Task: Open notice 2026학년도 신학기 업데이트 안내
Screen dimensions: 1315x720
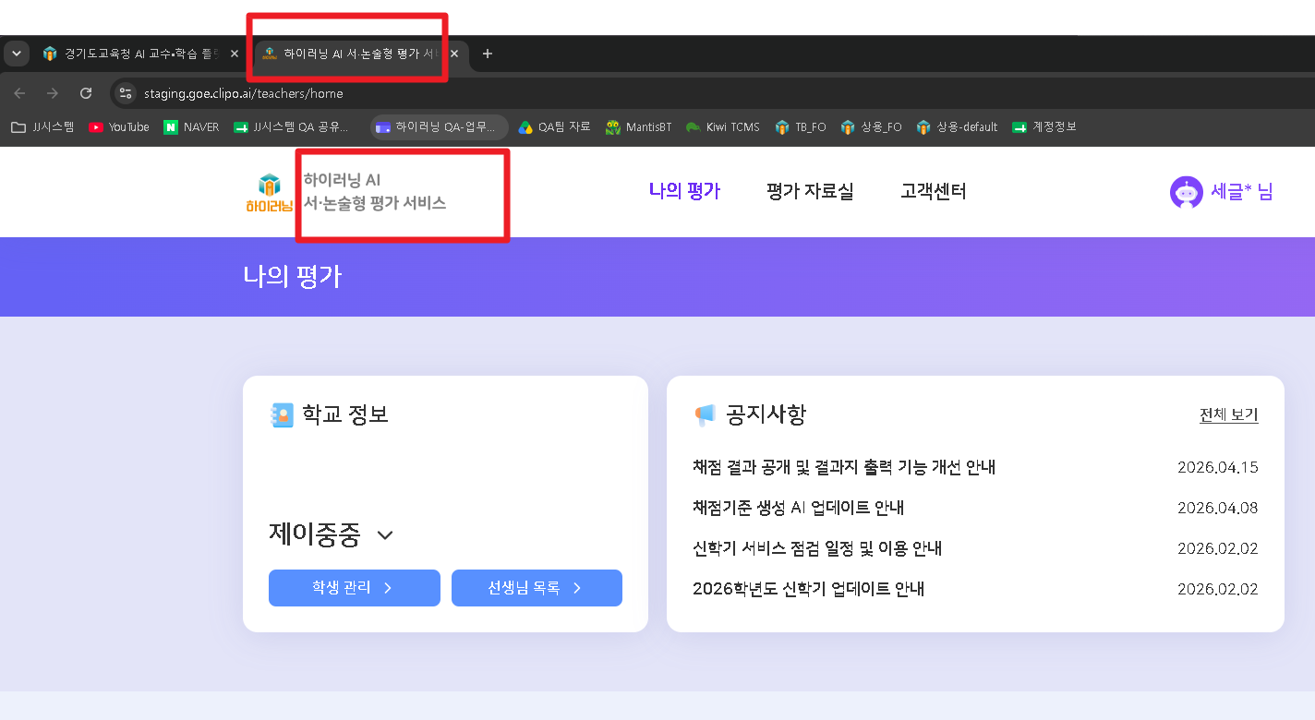Action: 808,589
